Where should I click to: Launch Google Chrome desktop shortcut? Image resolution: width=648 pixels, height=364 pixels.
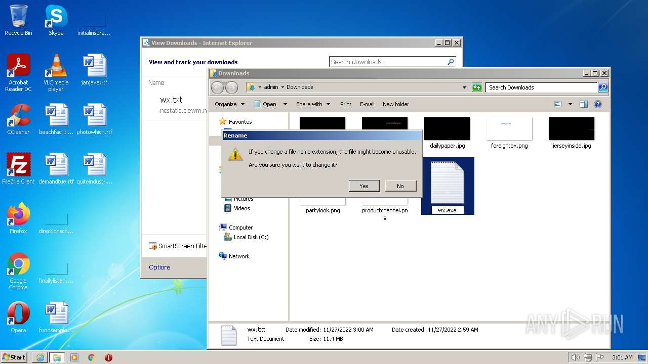[18, 271]
